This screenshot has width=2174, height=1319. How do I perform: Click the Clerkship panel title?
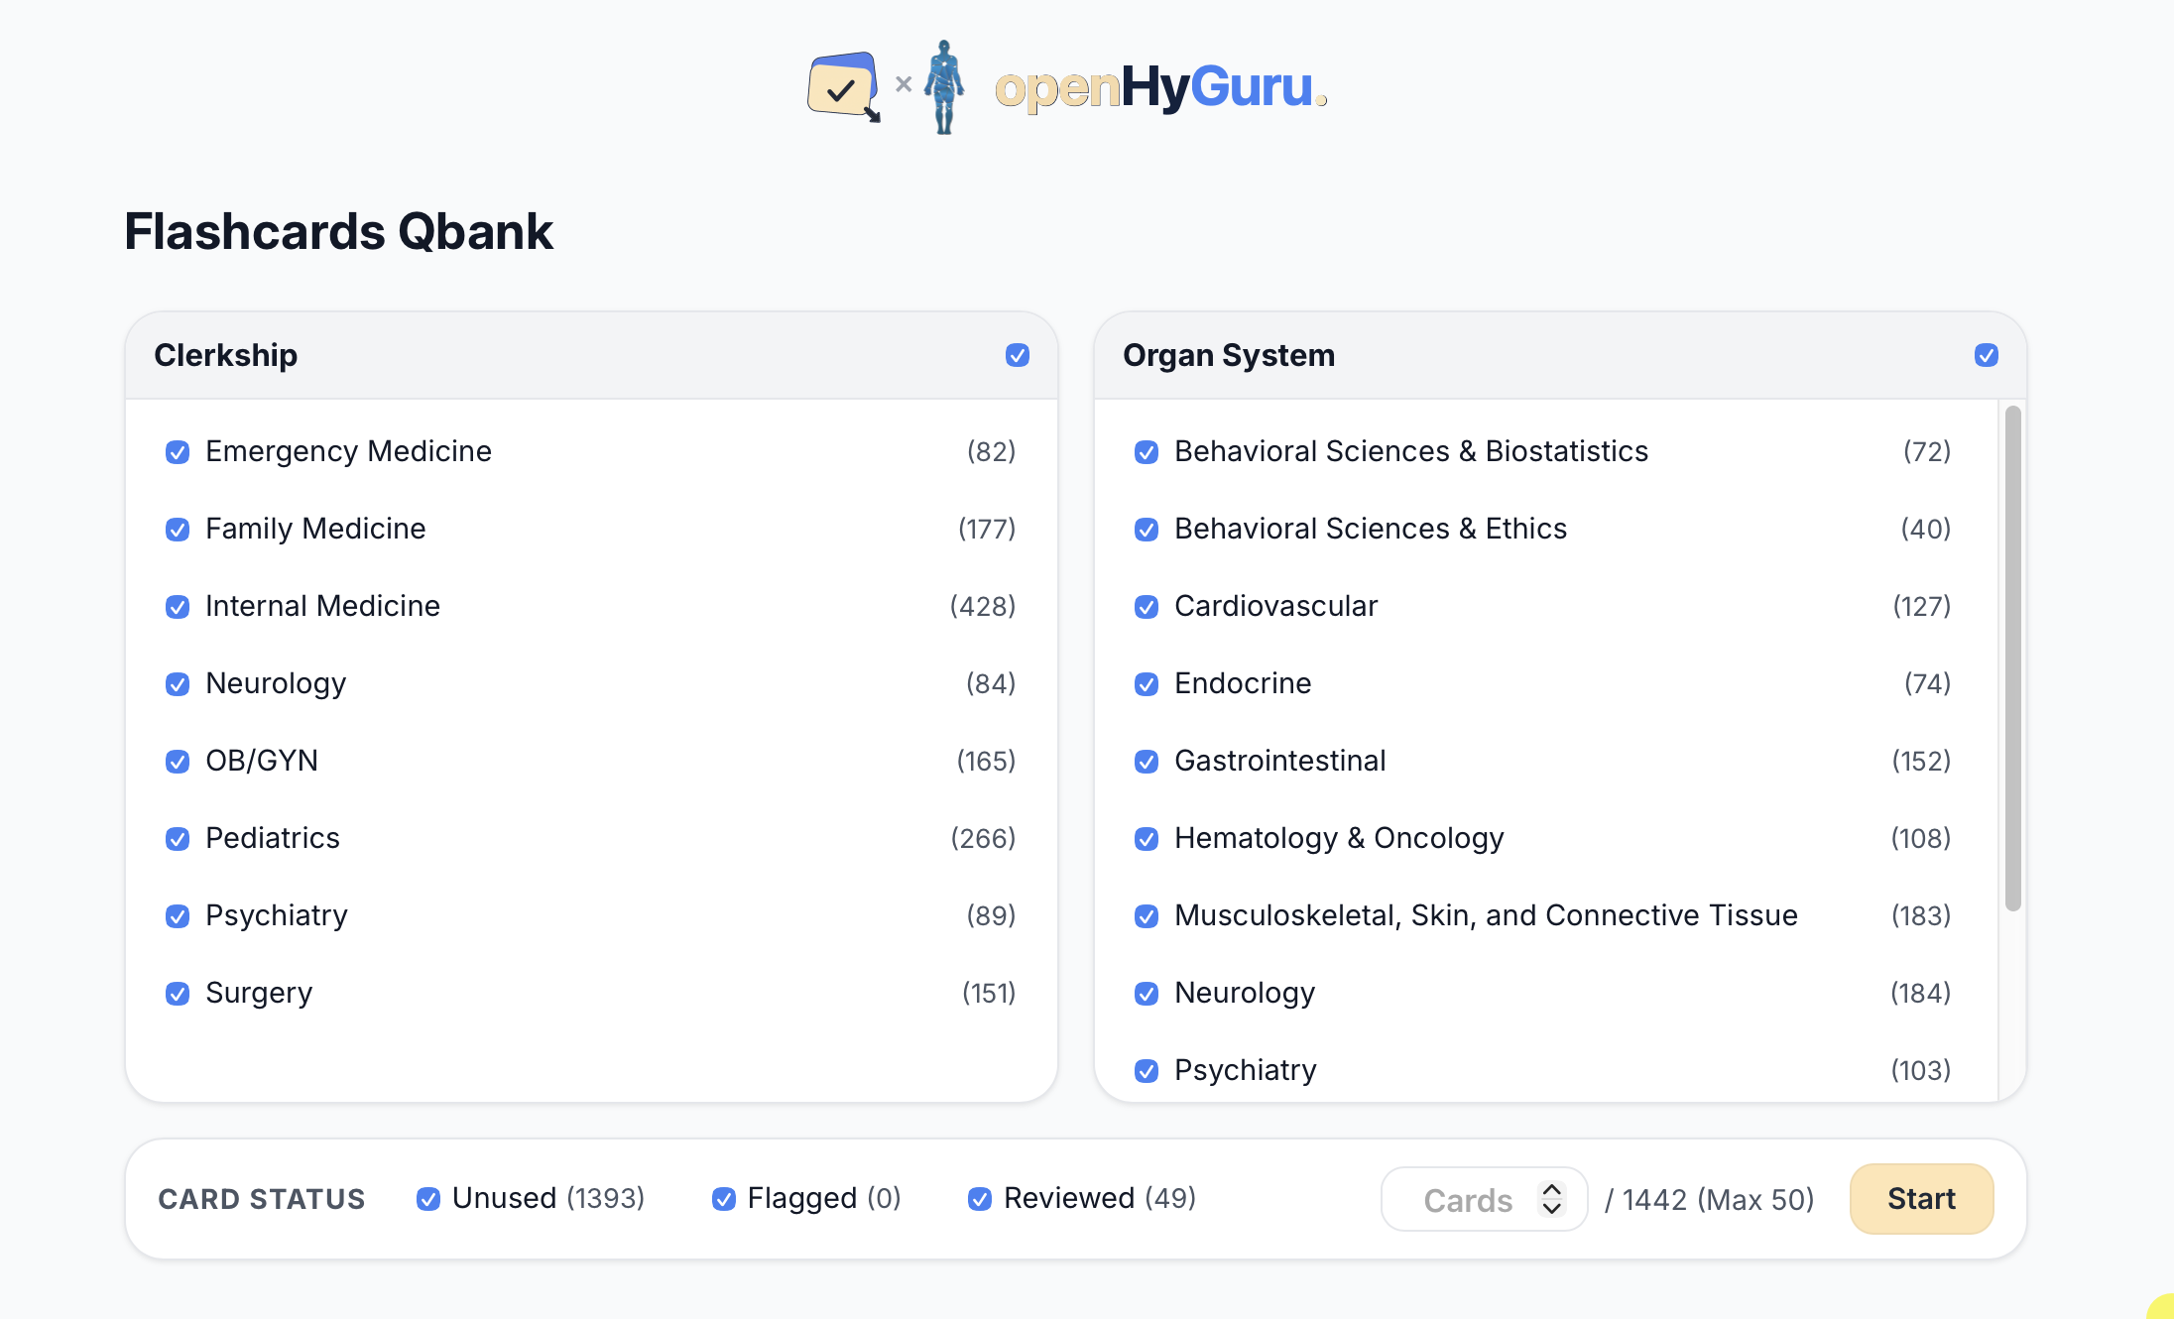tap(226, 355)
